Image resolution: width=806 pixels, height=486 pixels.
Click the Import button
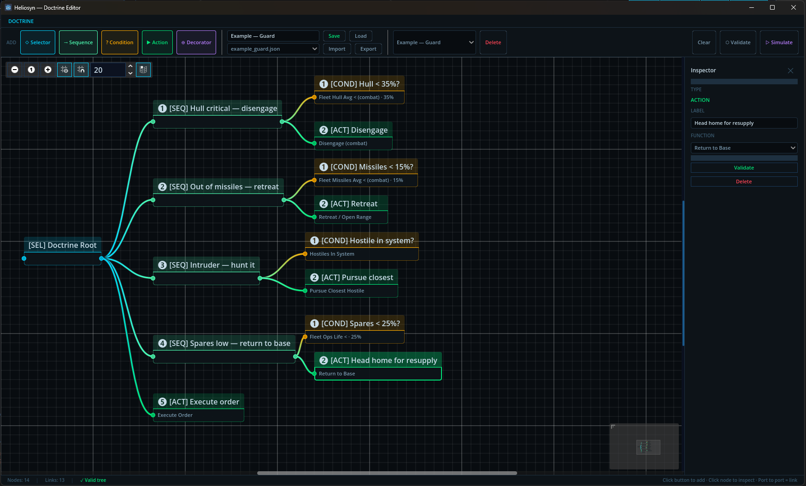[x=337, y=49]
